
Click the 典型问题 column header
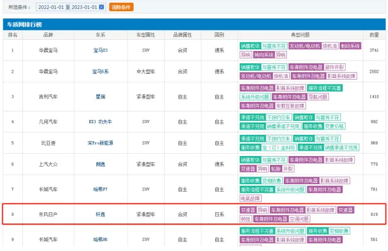pyautogui.click(x=300, y=35)
